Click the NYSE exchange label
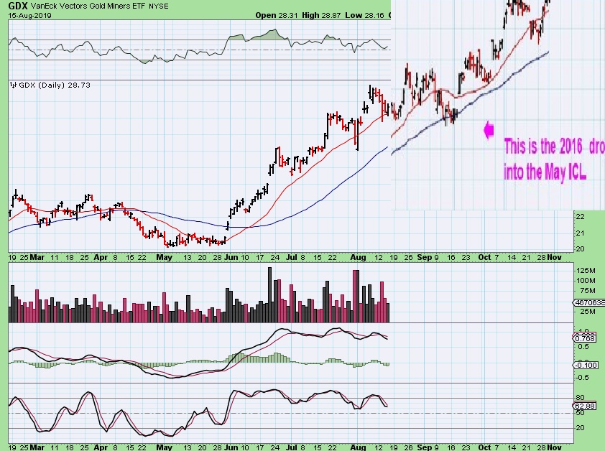The width and height of the screenshot is (605, 451). pos(159,6)
